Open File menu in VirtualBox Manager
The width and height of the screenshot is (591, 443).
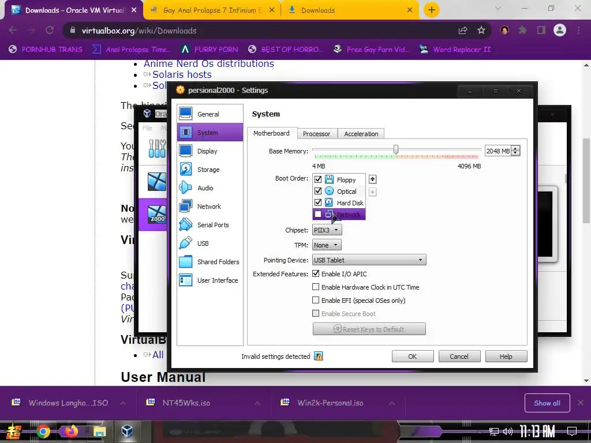click(x=147, y=128)
